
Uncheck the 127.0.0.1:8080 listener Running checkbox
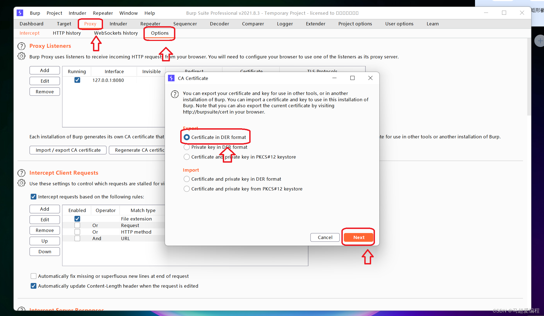(x=77, y=80)
